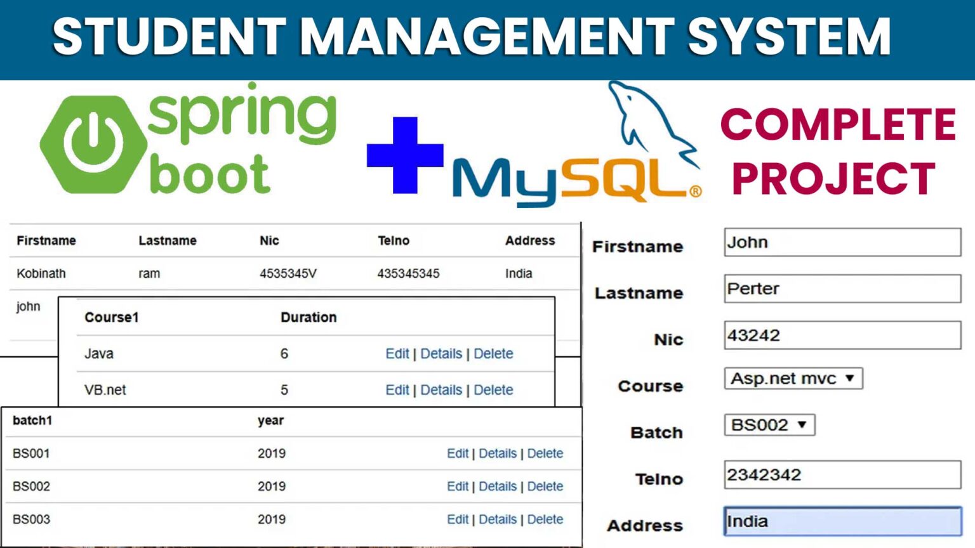This screenshot has height=548, width=975.
Task: Edit the VB.net course row
Action: 397,390
